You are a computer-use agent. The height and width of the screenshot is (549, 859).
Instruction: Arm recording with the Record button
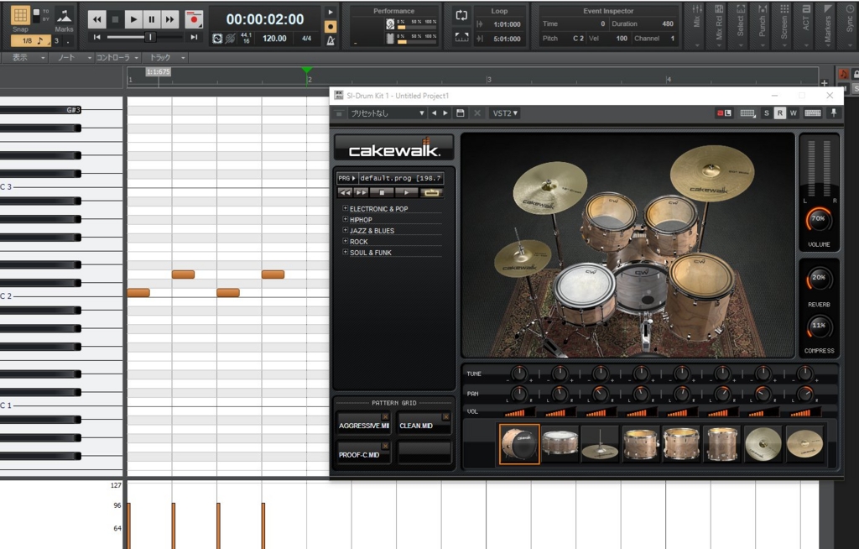tap(194, 20)
